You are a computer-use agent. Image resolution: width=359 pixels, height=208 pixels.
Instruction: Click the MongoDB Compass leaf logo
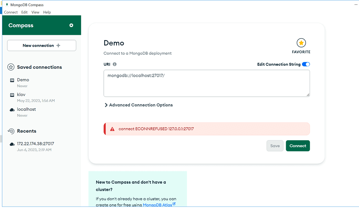[7, 4]
